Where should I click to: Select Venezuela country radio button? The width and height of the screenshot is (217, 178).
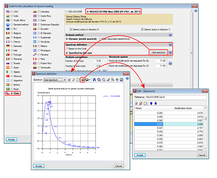39,68
